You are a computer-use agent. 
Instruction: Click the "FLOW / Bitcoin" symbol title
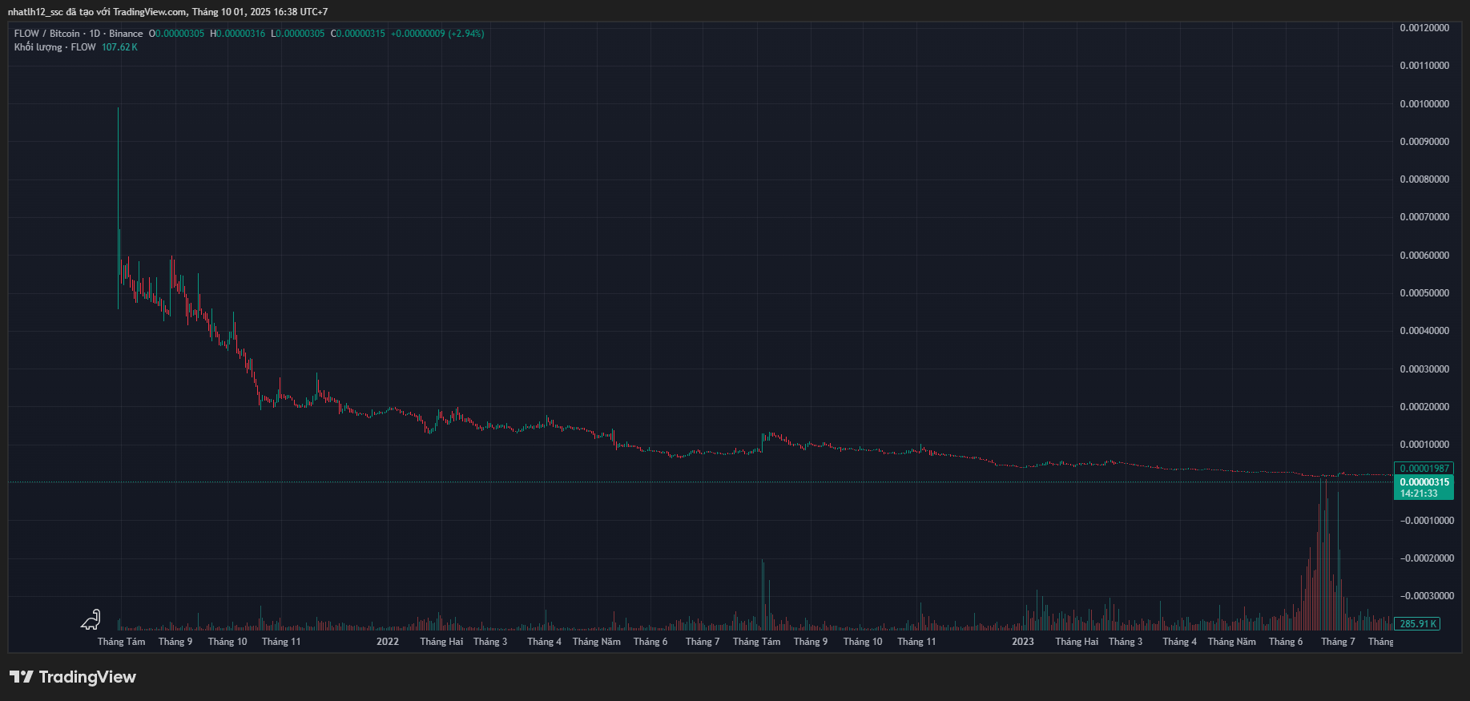47,34
